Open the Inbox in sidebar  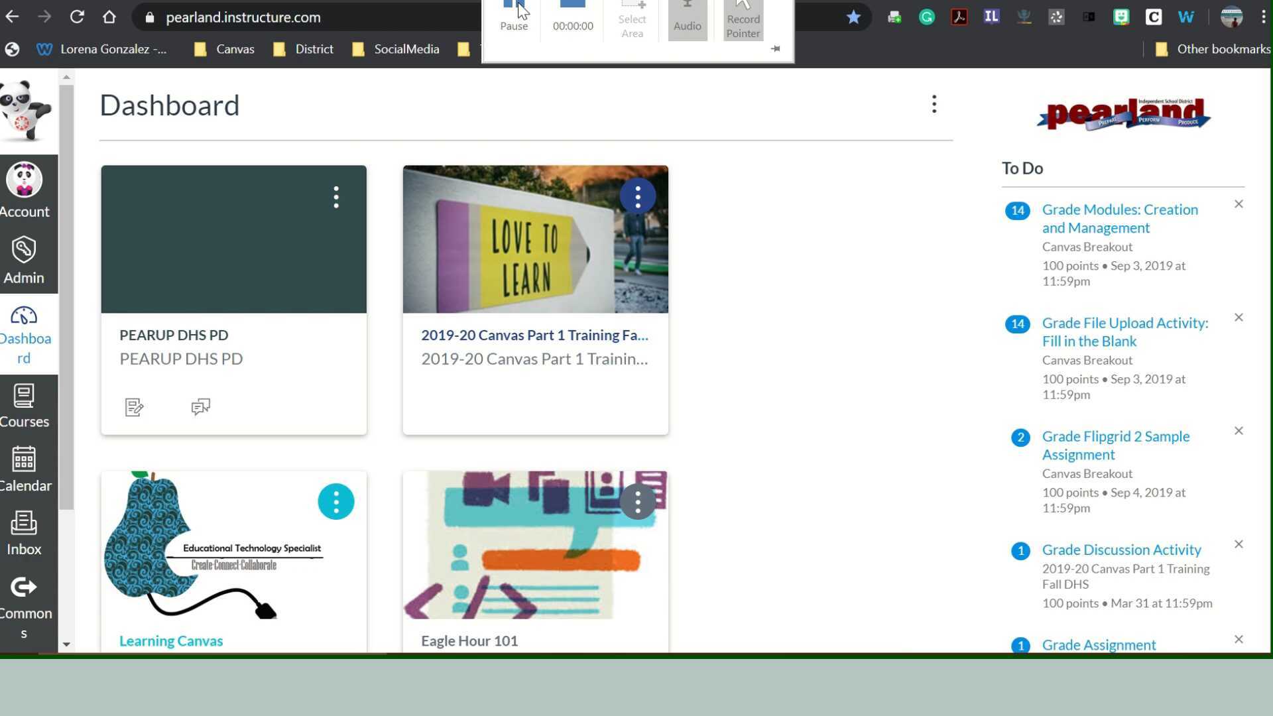coord(25,534)
